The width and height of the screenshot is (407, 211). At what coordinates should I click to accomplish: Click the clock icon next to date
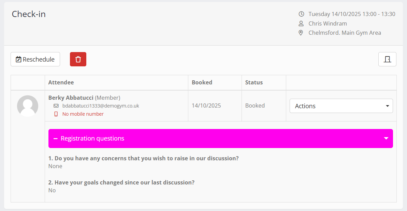point(301,14)
